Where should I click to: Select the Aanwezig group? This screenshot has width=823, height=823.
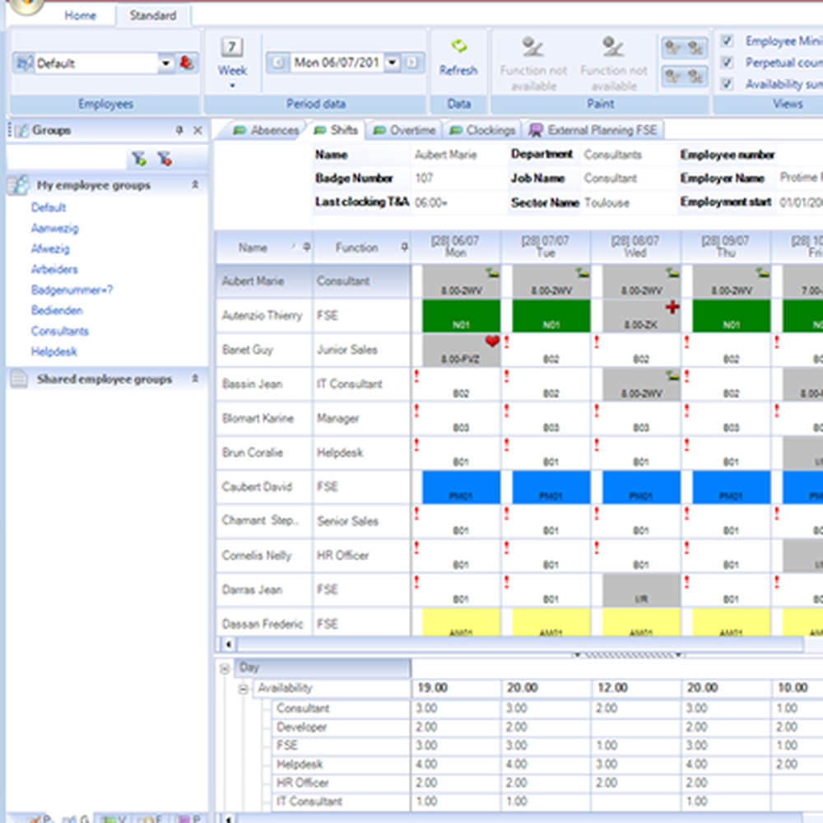click(x=54, y=228)
